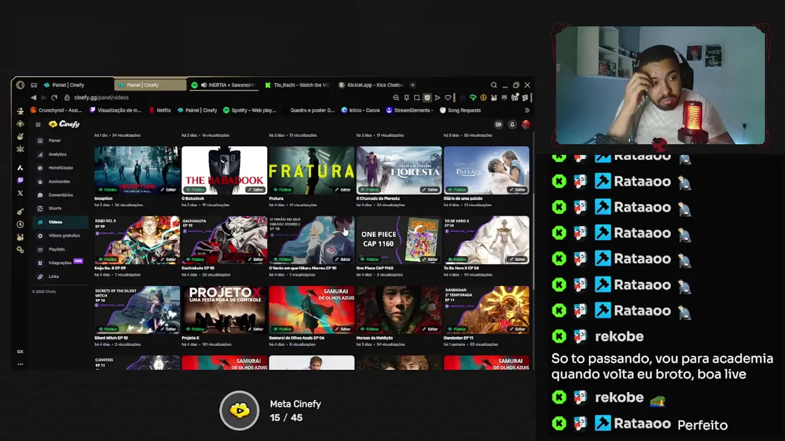The width and height of the screenshot is (785, 441).
Task: Click the upload video camera icon
Action: click(498, 124)
